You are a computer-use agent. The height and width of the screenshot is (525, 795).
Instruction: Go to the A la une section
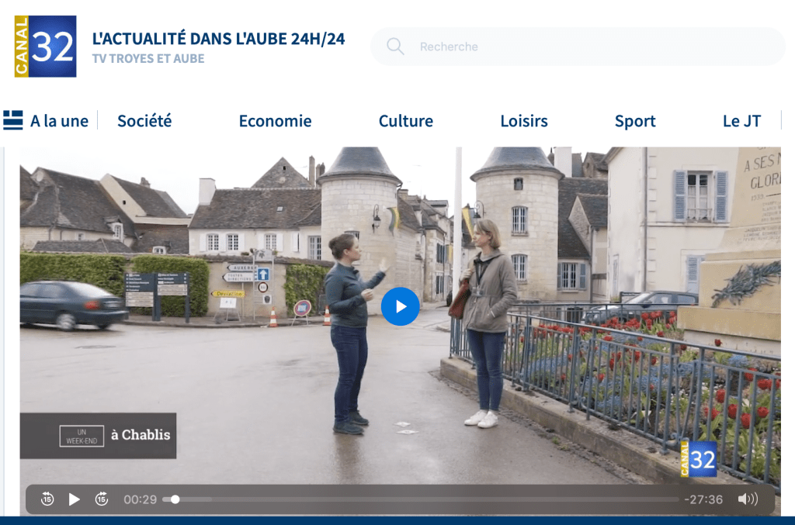59,121
